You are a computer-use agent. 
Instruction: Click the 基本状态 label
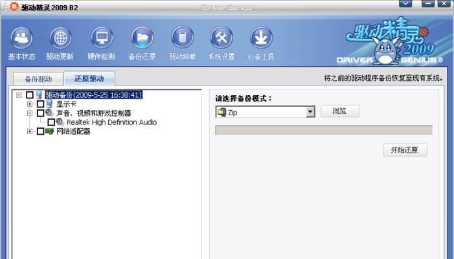coord(22,56)
